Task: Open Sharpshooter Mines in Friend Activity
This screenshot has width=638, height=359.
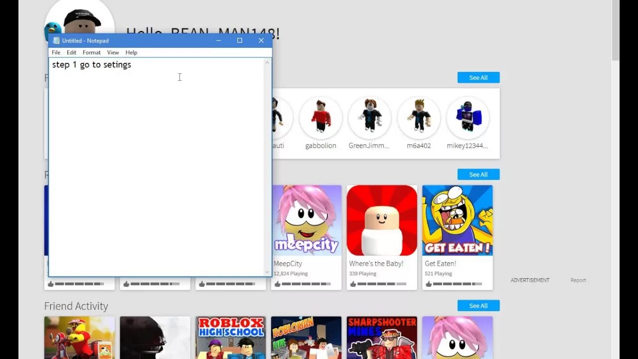Action: coord(382,338)
